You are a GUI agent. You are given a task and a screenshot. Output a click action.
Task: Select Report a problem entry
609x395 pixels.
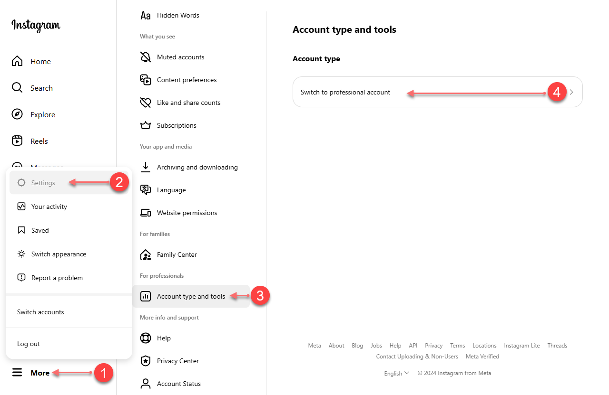point(69,278)
